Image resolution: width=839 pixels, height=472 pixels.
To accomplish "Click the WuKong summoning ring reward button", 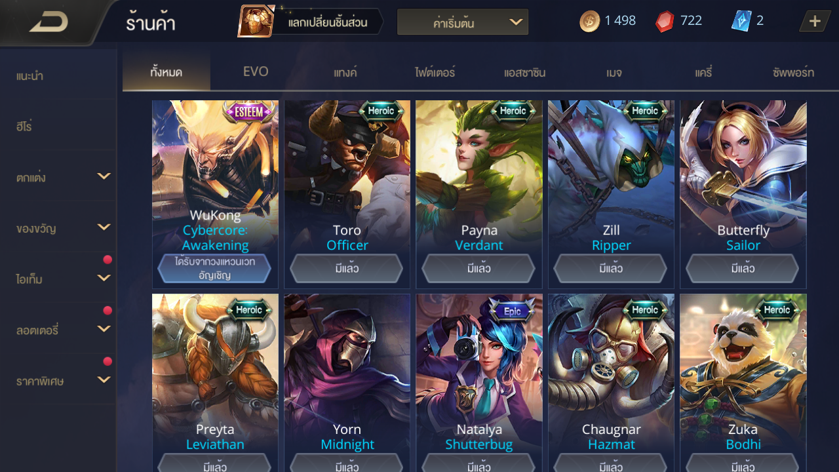I will click(215, 268).
